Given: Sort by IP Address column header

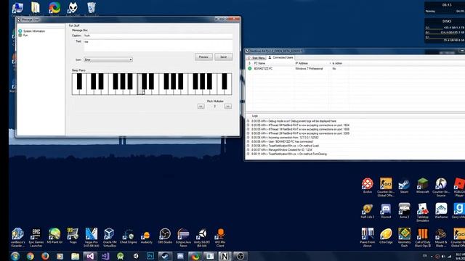Looking at the screenshot, I should pos(302,63).
